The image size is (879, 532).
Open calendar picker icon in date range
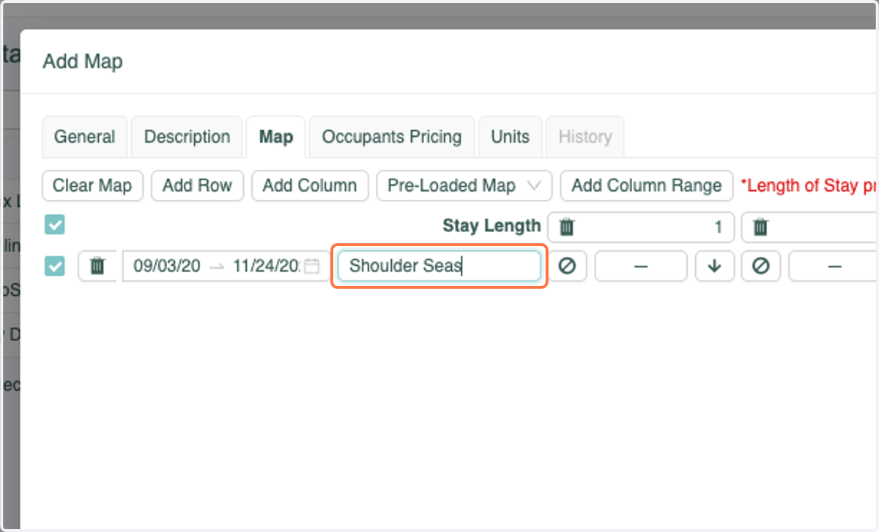312,266
